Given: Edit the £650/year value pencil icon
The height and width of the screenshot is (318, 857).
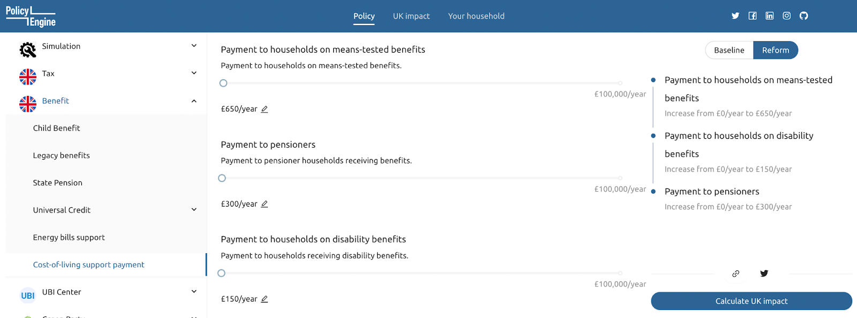Looking at the screenshot, I should (265, 109).
